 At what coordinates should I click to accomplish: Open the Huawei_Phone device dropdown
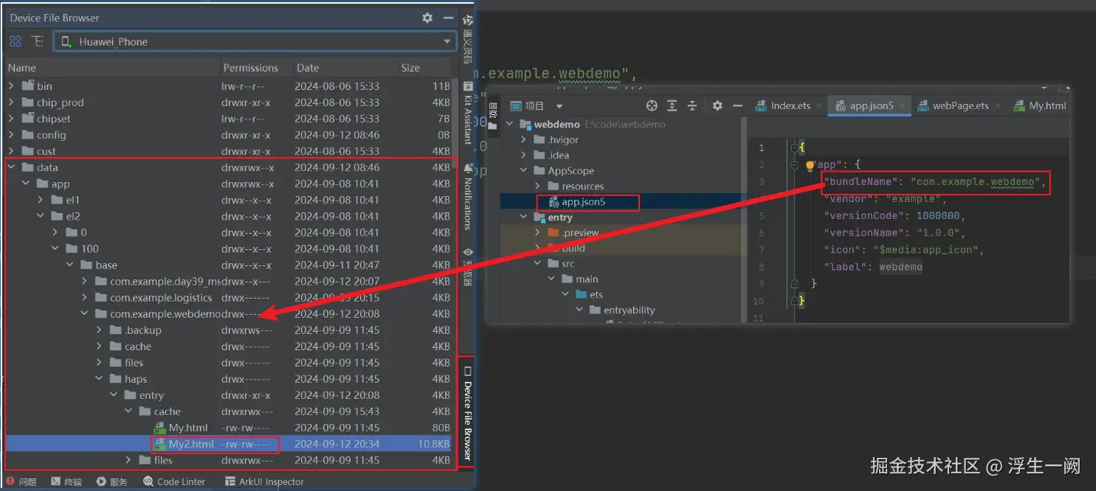pyautogui.click(x=255, y=41)
